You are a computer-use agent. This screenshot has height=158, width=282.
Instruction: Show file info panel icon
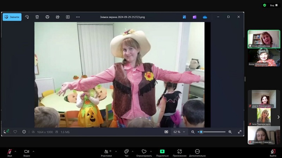pyautogui.click(x=24, y=132)
